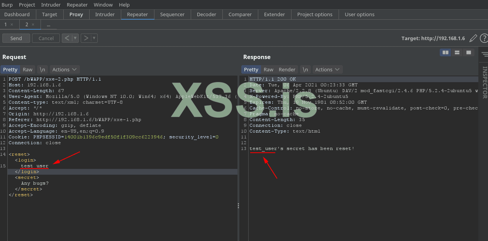Image resolution: width=488 pixels, height=241 pixels.
Task: Toggle non-printable characters in Request pane
Action: tap(42, 69)
